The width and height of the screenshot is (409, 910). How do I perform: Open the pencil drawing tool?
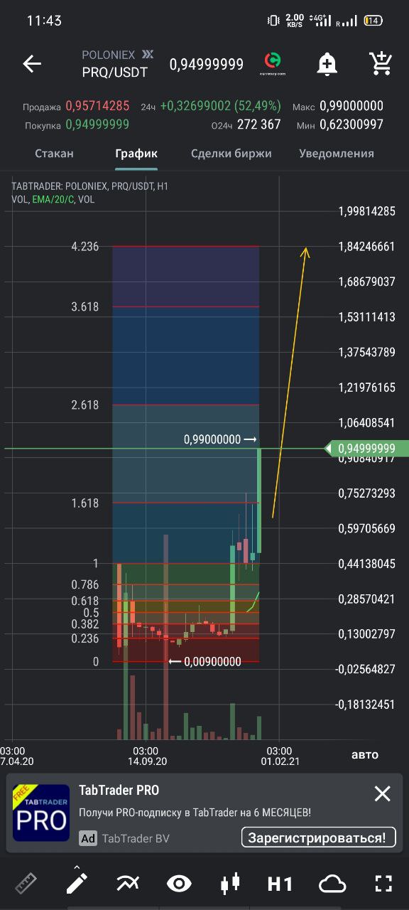click(x=77, y=884)
